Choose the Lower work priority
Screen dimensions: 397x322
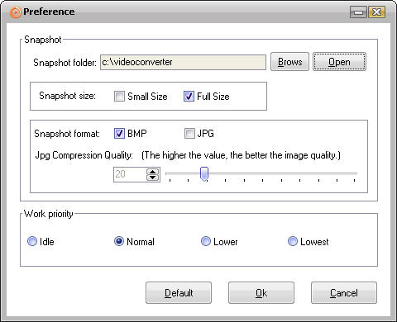[x=206, y=241]
